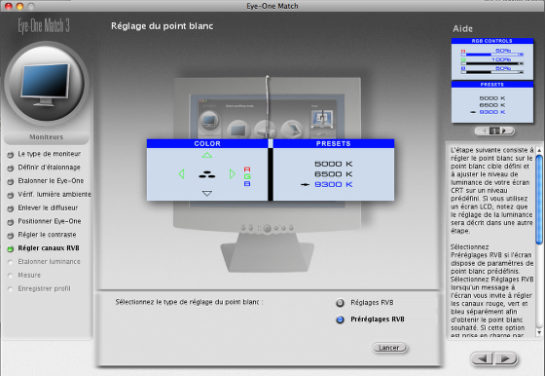545x376 pixels.
Task: Click the Moniteurs label tab
Action: pyautogui.click(x=47, y=137)
